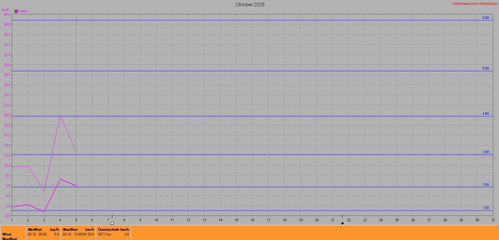Screen dimensions: 499x240
Task: Click the MinWert column header
Action: (x=35, y=230)
